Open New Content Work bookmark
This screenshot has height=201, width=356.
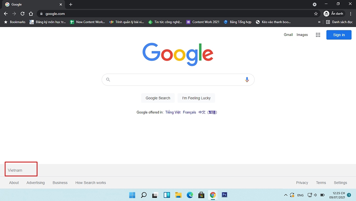click(88, 22)
